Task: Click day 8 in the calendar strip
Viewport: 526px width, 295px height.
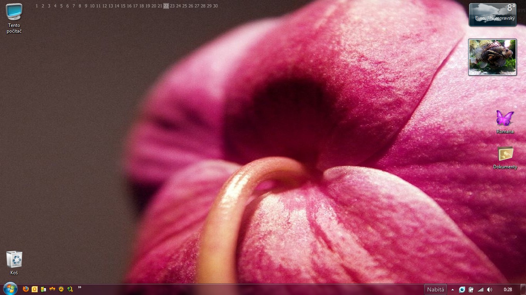Action: [80, 6]
